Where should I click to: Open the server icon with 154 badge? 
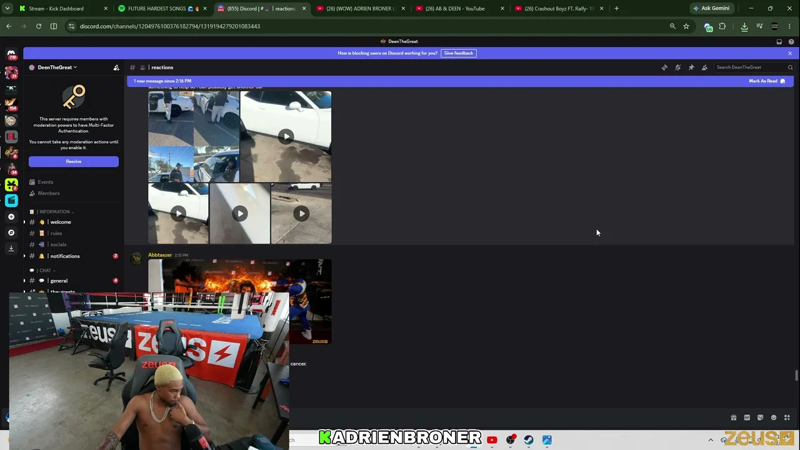click(11, 104)
